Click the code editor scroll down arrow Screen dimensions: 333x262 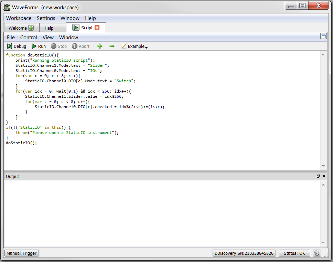(x=323, y=166)
